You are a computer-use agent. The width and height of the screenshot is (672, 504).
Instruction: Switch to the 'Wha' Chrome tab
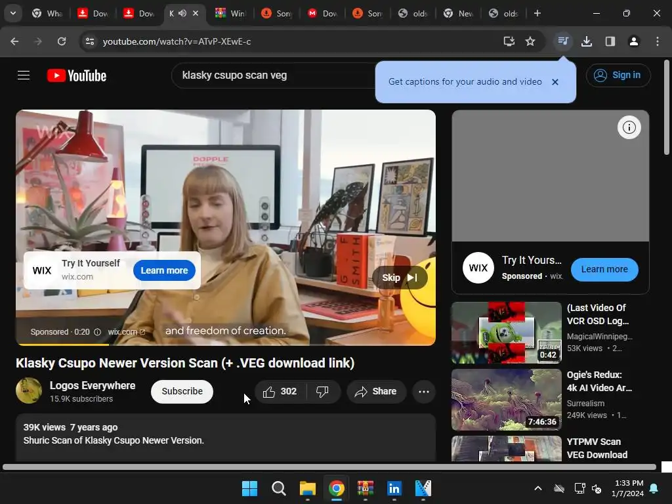[47, 13]
